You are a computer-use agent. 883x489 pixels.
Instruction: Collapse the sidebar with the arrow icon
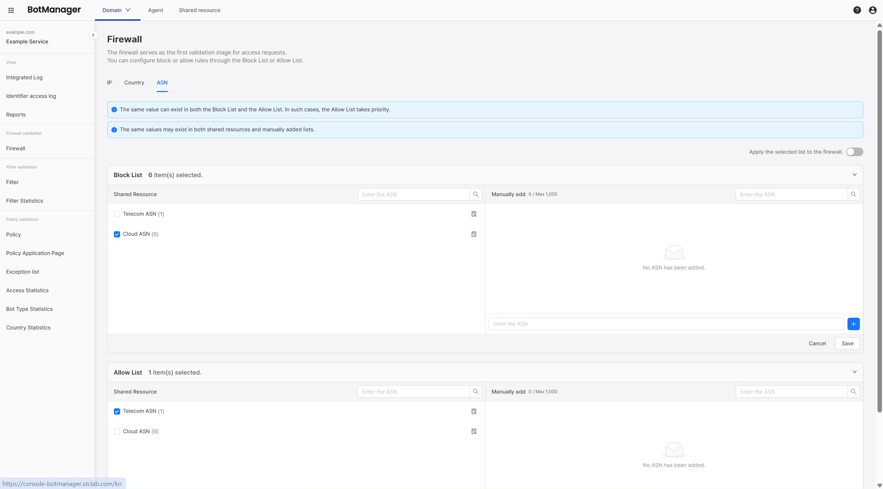click(93, 35)
